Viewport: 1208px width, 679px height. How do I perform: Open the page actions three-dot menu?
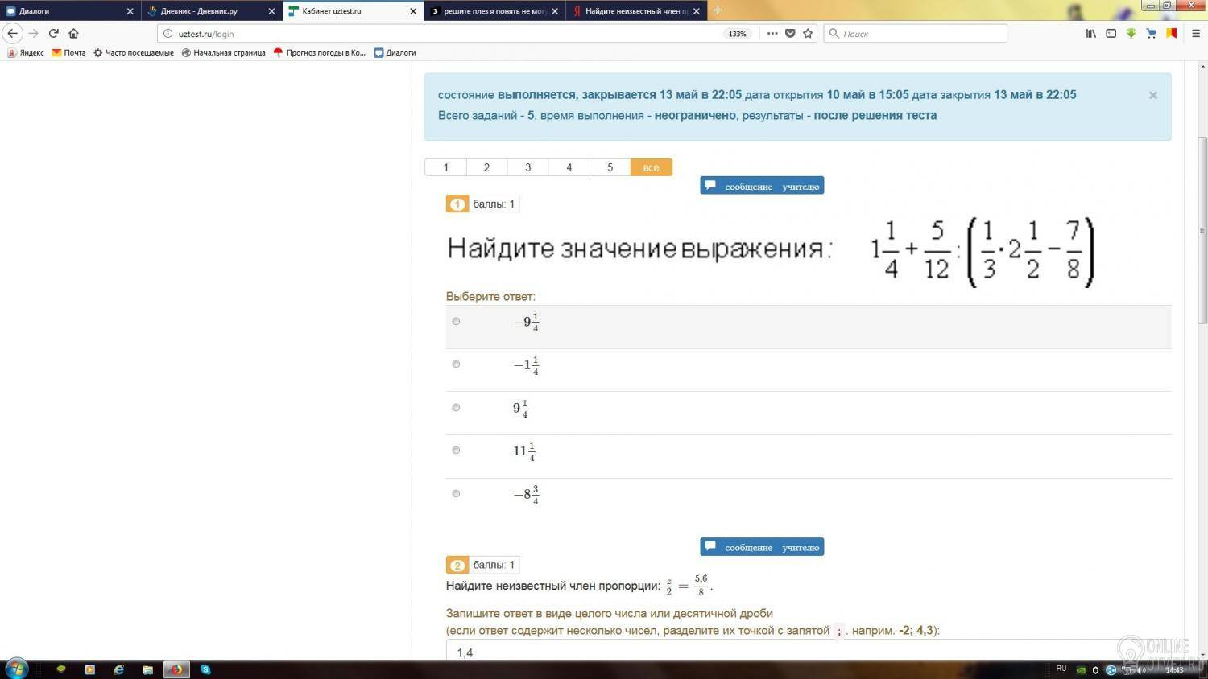772,33
